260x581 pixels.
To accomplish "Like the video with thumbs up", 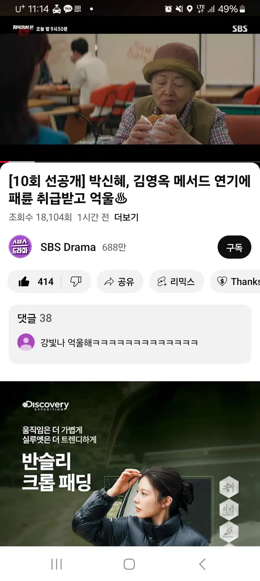I will (x=35, y=281).
